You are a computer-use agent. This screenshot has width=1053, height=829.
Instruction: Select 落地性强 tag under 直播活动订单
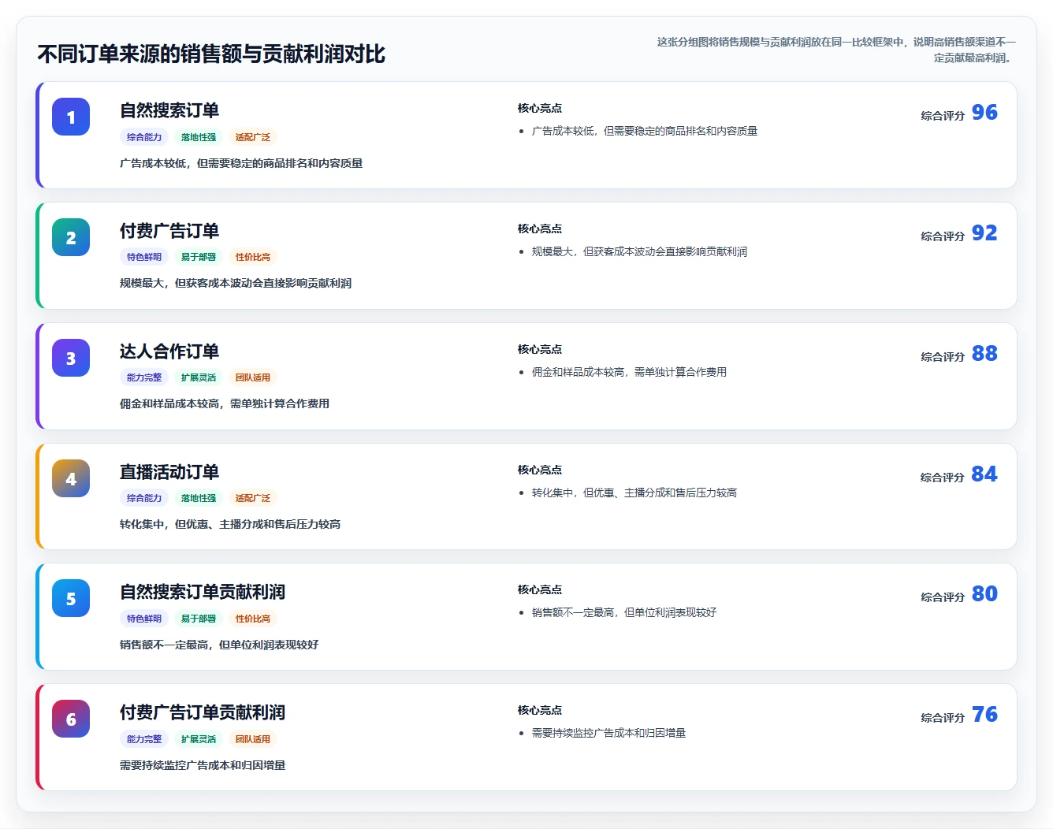pyautogui.click(x=199, y=498)
